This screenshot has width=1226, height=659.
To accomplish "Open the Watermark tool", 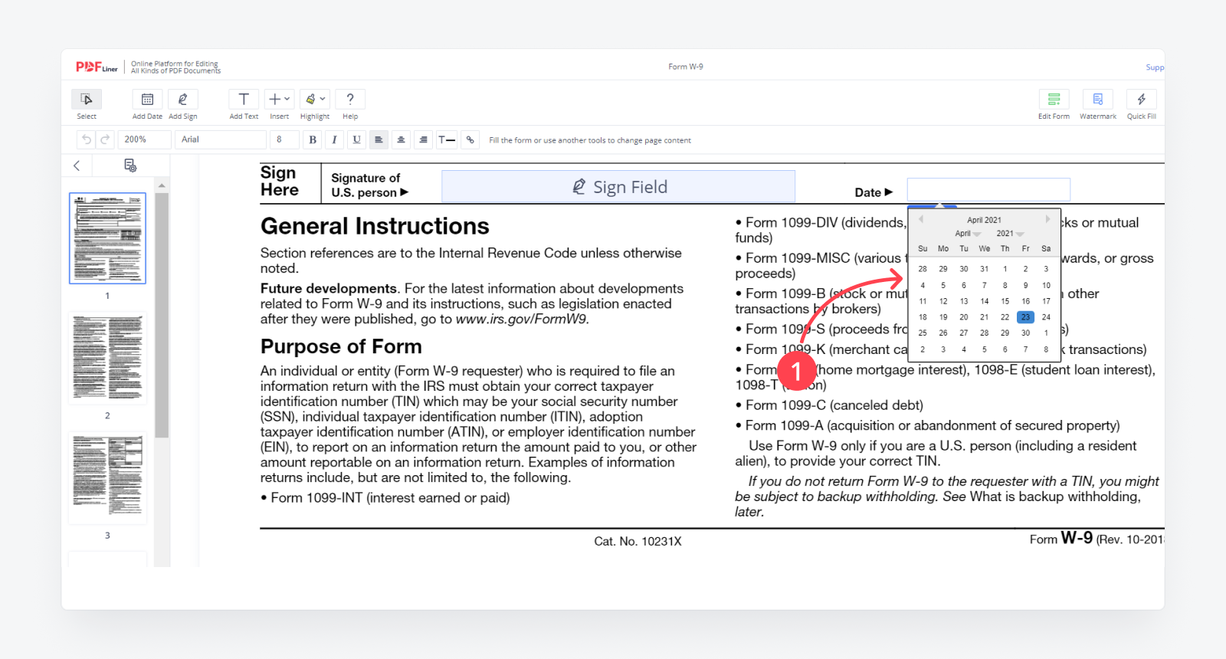I will pos(1098,99).
